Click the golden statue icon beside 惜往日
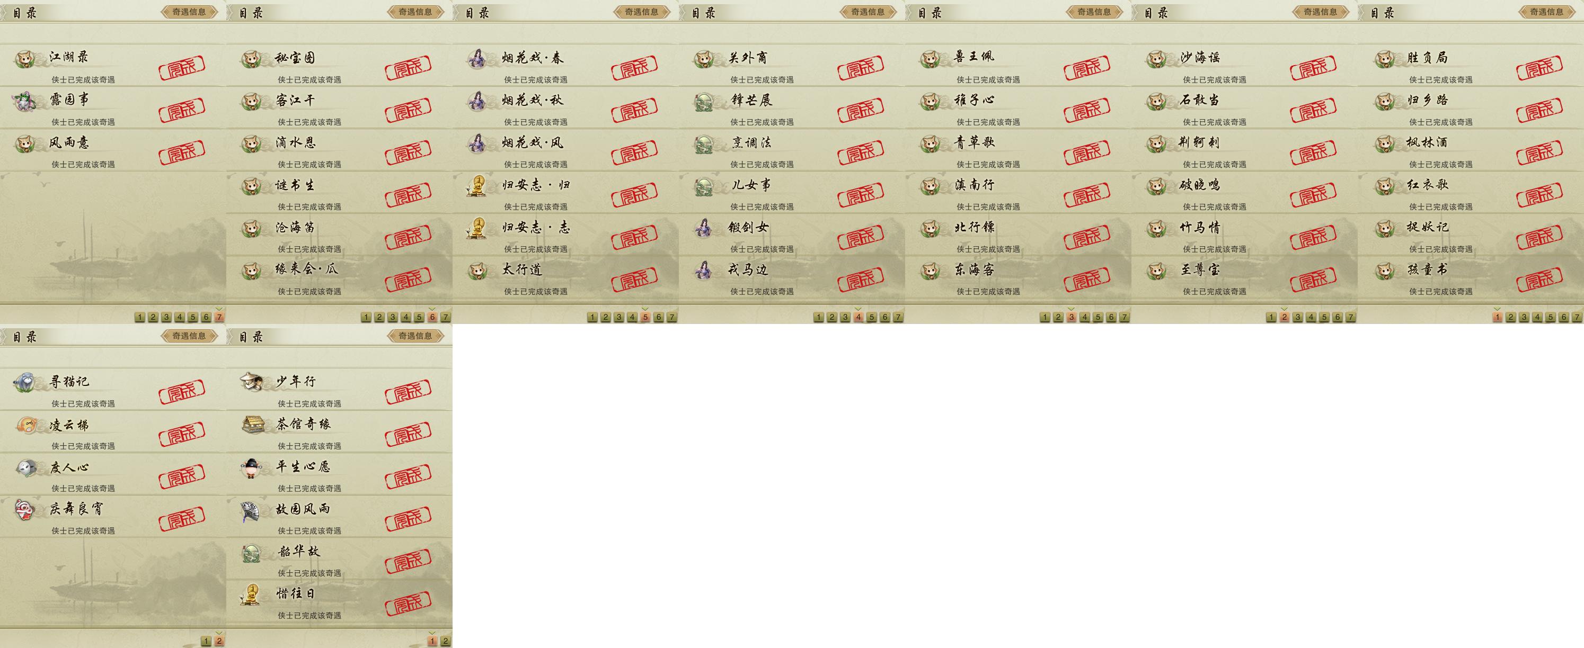 pyautogui.click(x=252, y=595)
